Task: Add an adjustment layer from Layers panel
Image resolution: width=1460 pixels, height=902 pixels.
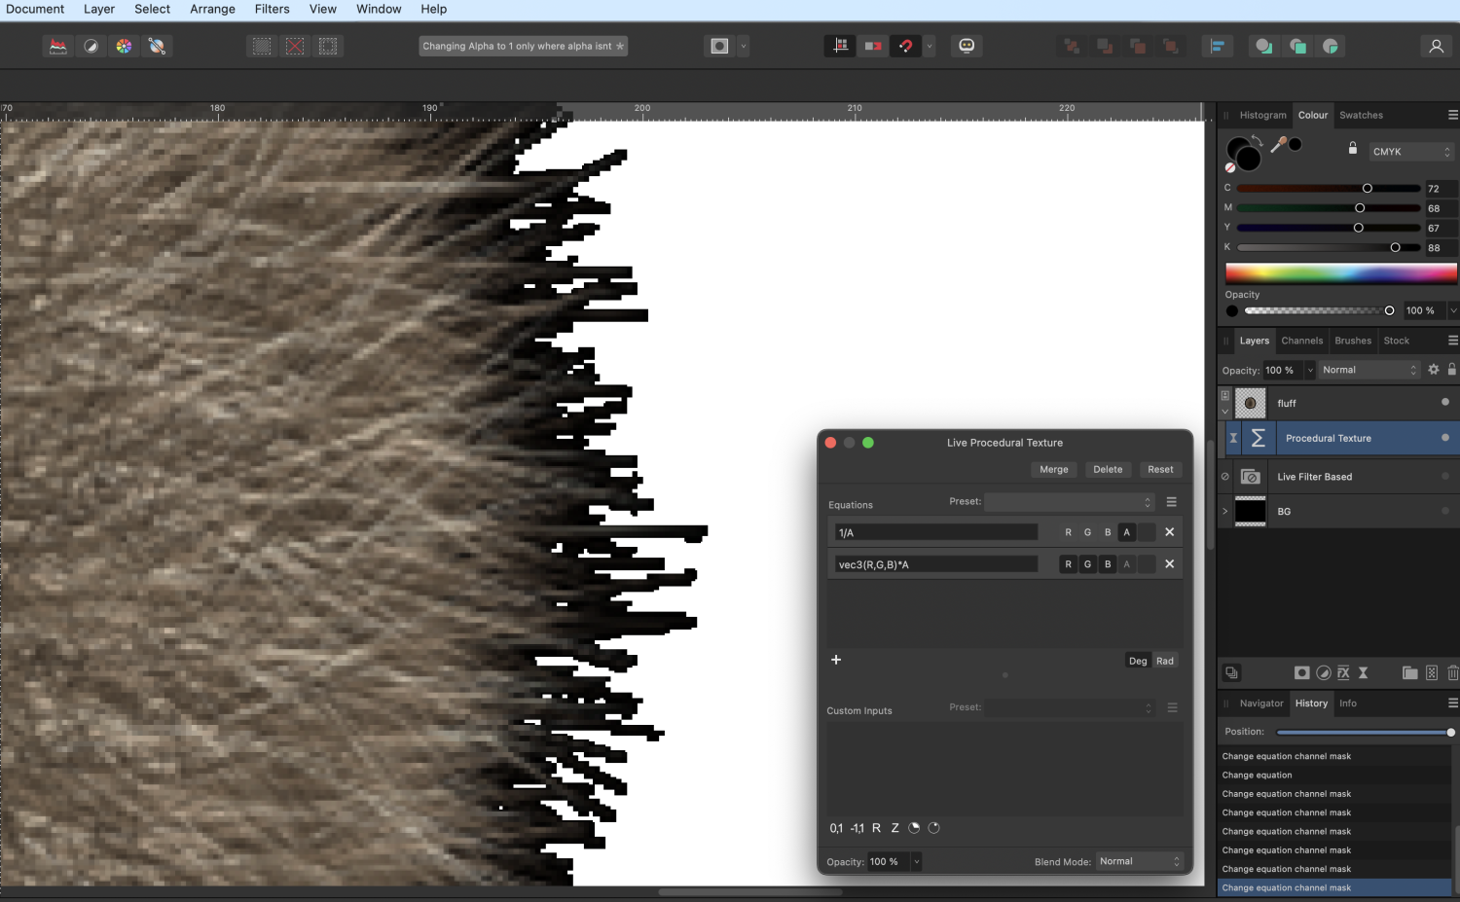Action: pyautogui.click(x=1324, y=672)
